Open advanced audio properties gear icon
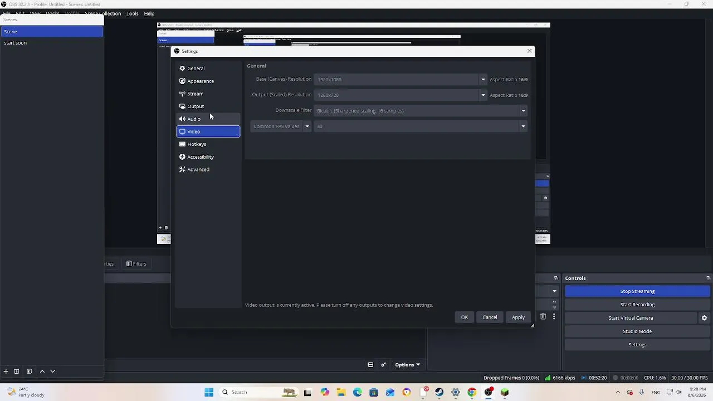The image size is (713, 401). pyautogui.click(x=383, y=365)
